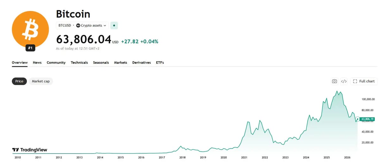Switch to the Community tab
Viewport: 380px width, 163px height.
click(x=56, y=63)
